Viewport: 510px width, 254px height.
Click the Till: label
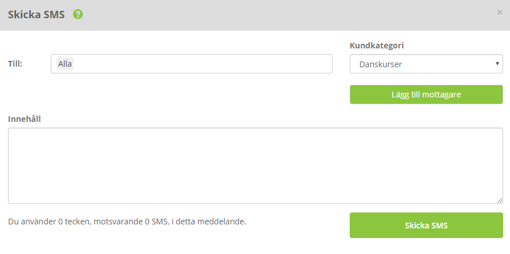pos(15,64)
